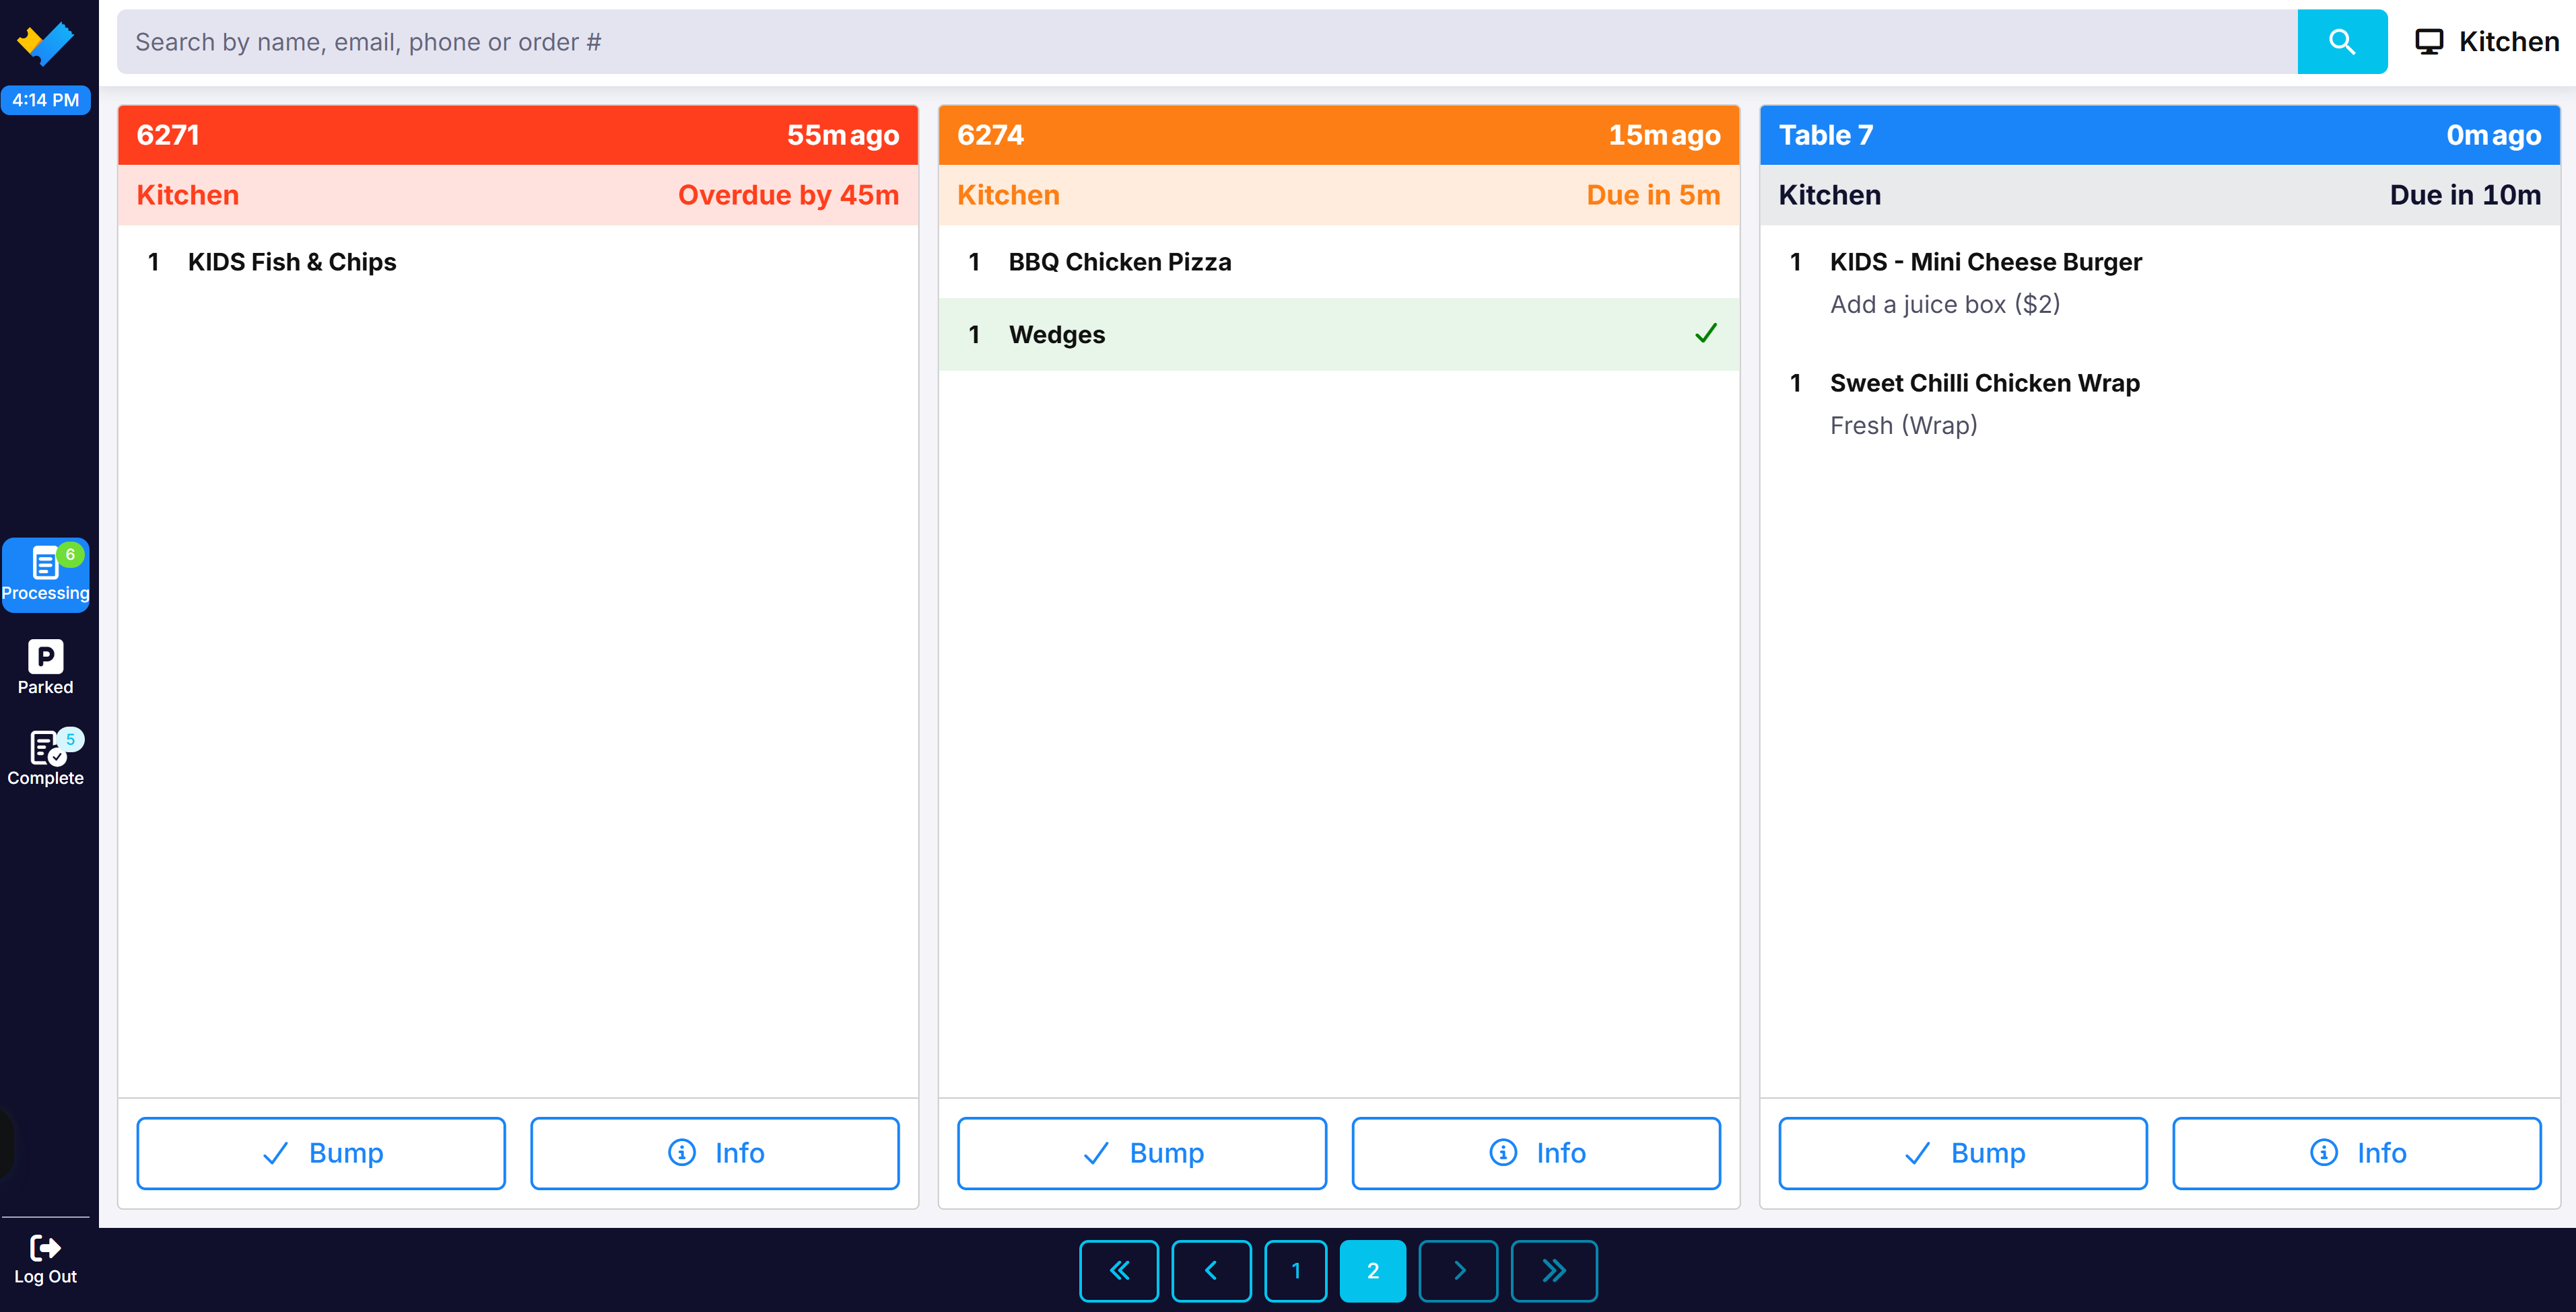This screenshot has width=2576, height=1312.
Task: Select page 1 in pagination
Action: [x=1296, y=1270]
